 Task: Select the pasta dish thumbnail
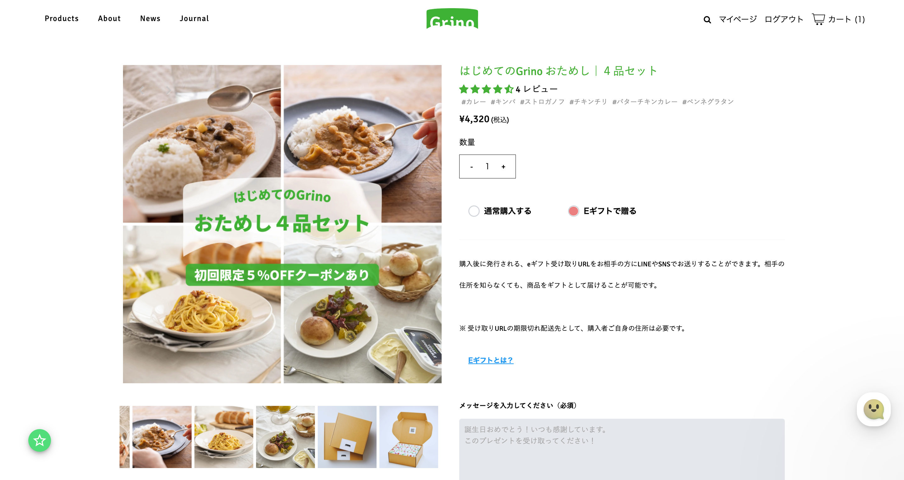click(224, 437)
